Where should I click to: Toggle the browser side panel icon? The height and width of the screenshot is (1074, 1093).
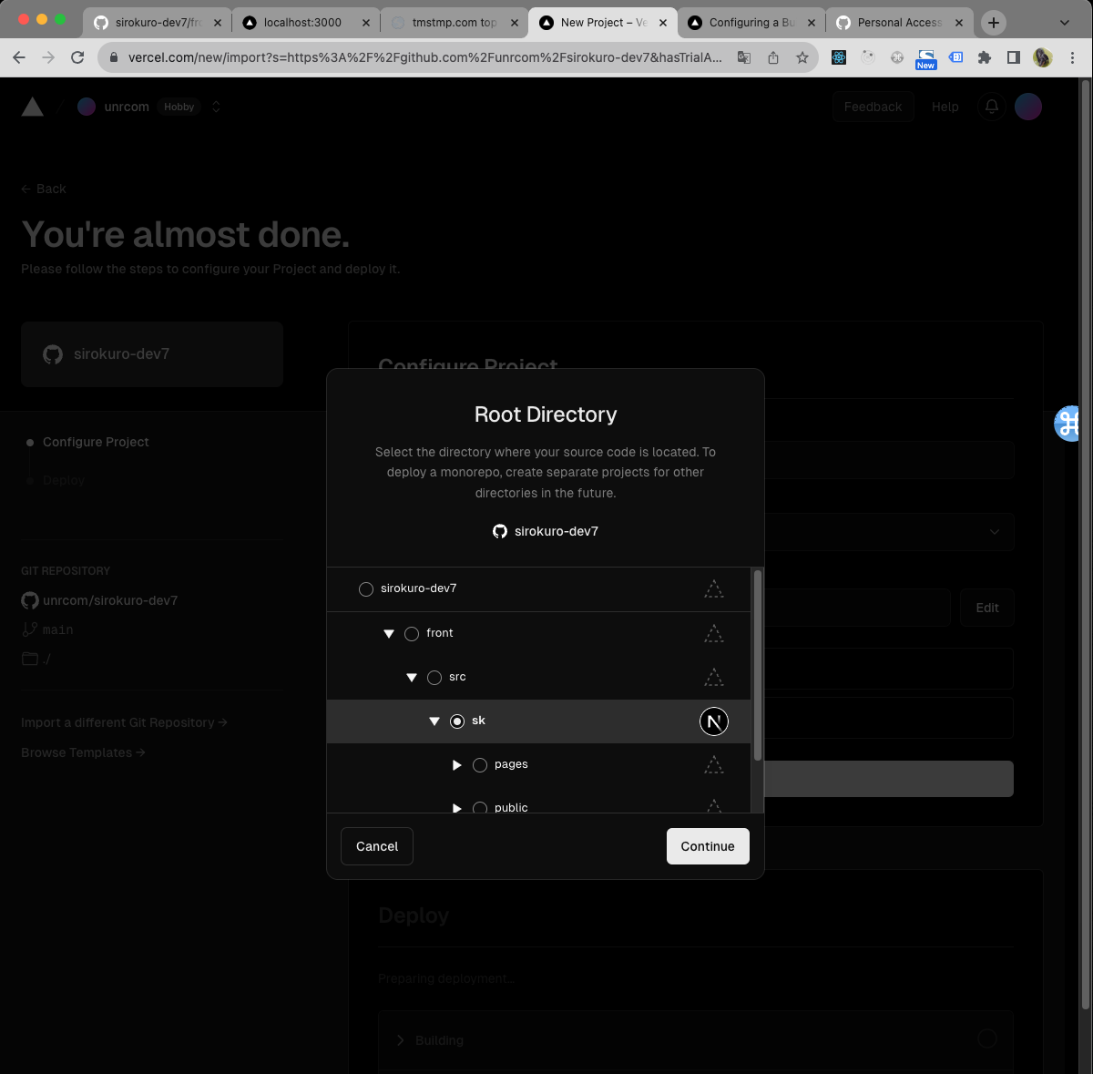pos(1014,57)
